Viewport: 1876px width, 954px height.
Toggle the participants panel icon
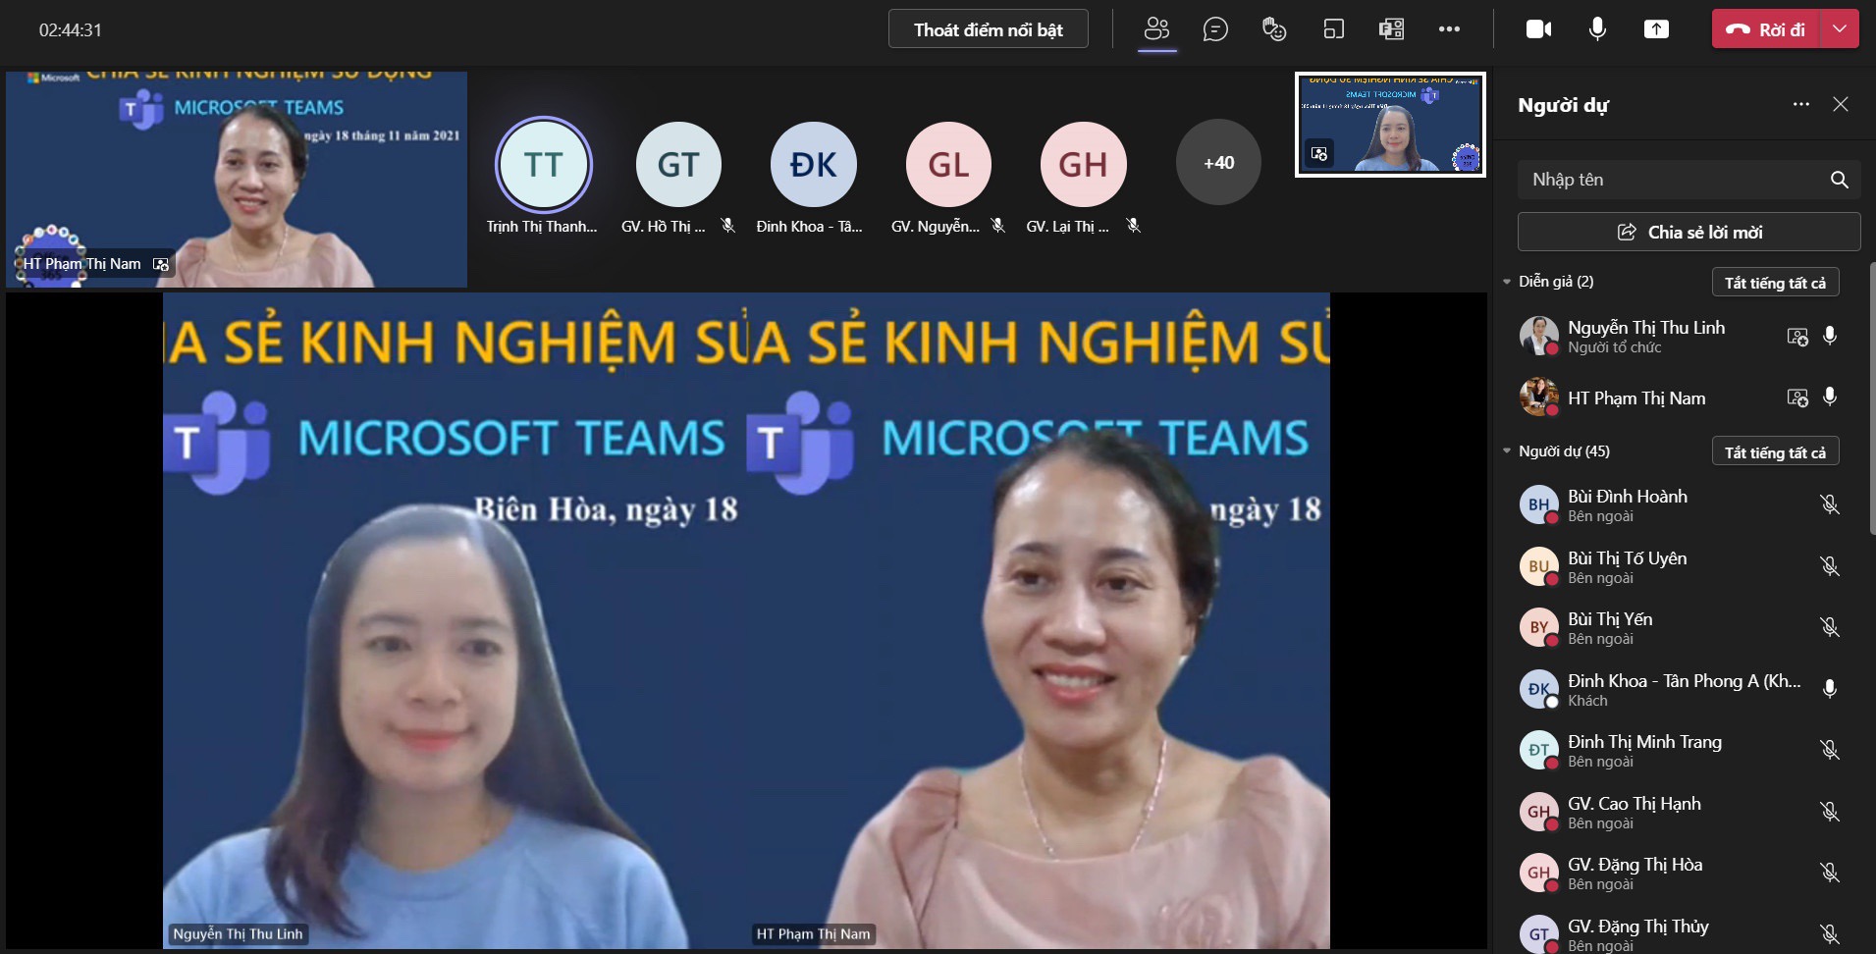coord(1156,29)
